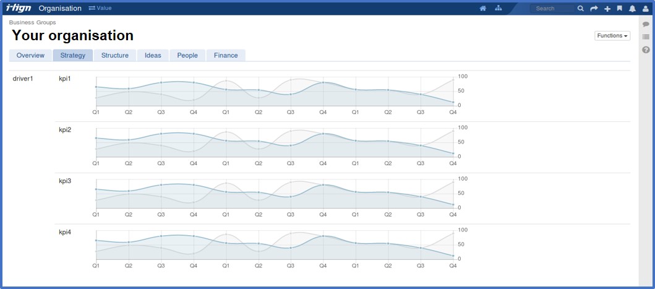Open the comments speech bubble icon
Image resolution: width=655 pixels, height=289 pixels.
coord(646,24)
